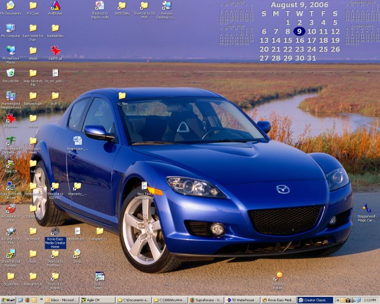Click highlighted date 9 on calendar
This screenshot has height=304, width=380.
[x=299, y=31]
